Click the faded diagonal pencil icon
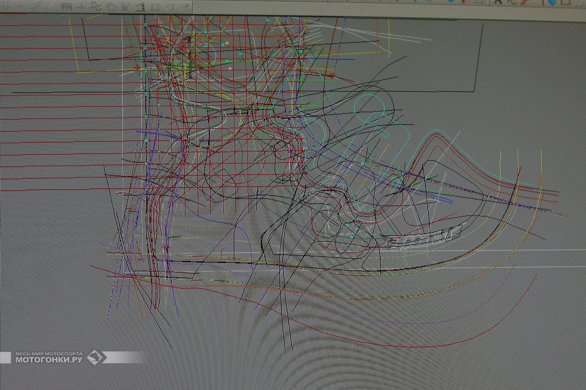 (186, 6)
